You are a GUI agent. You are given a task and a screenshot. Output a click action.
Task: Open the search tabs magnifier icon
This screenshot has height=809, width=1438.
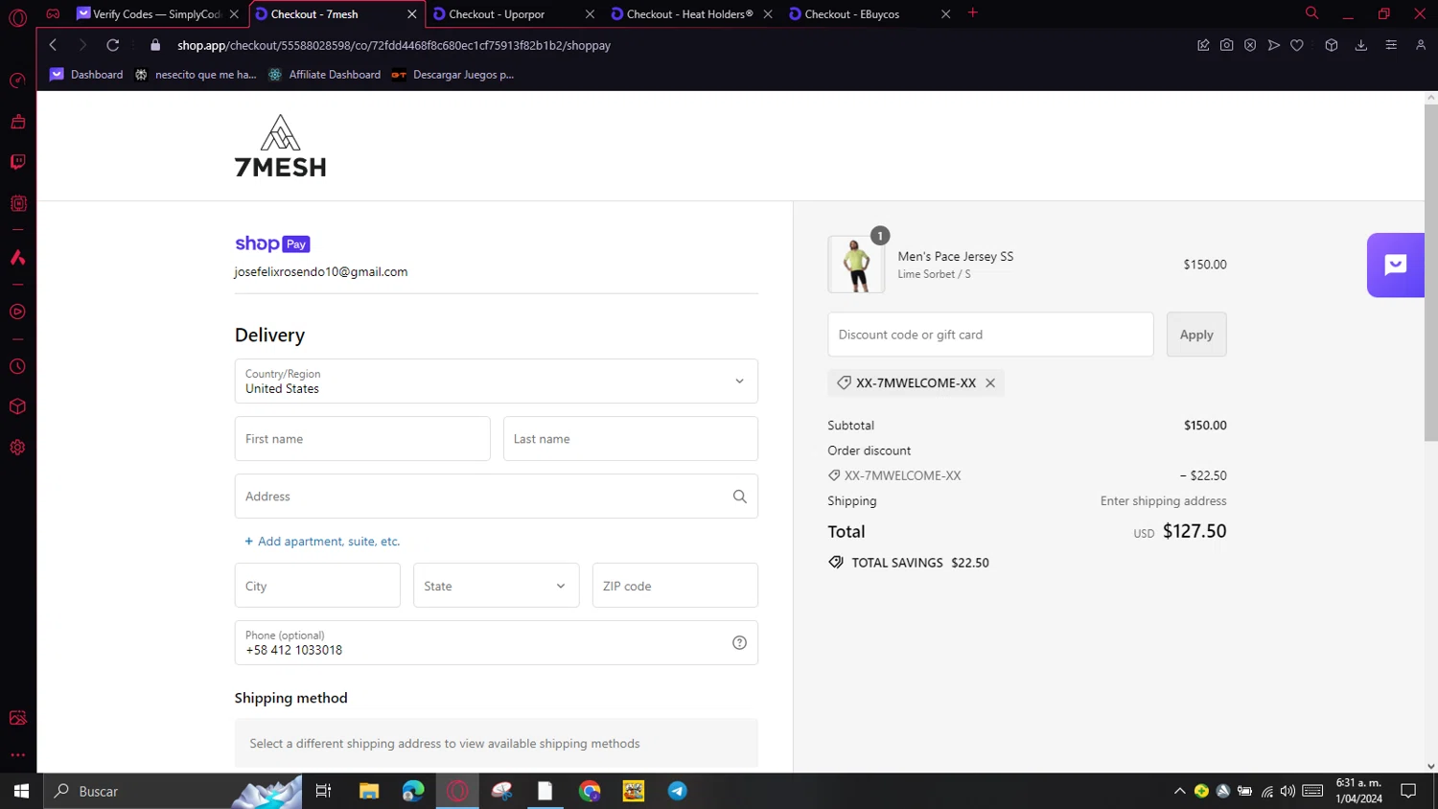1311,13
